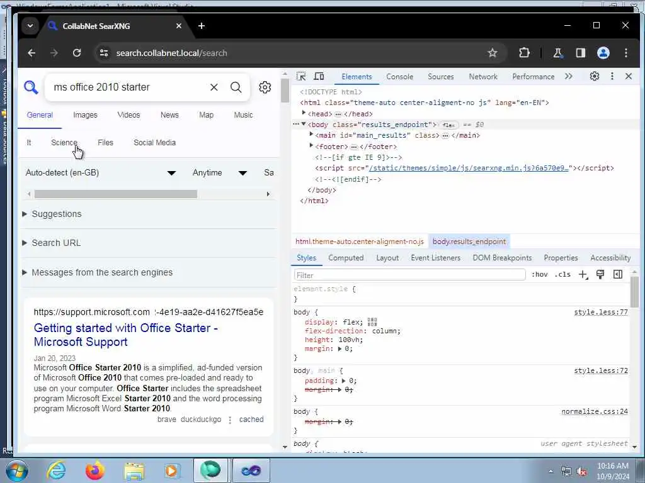
Task: Open the cached version of the result
Action: click(x=251, y=419)
